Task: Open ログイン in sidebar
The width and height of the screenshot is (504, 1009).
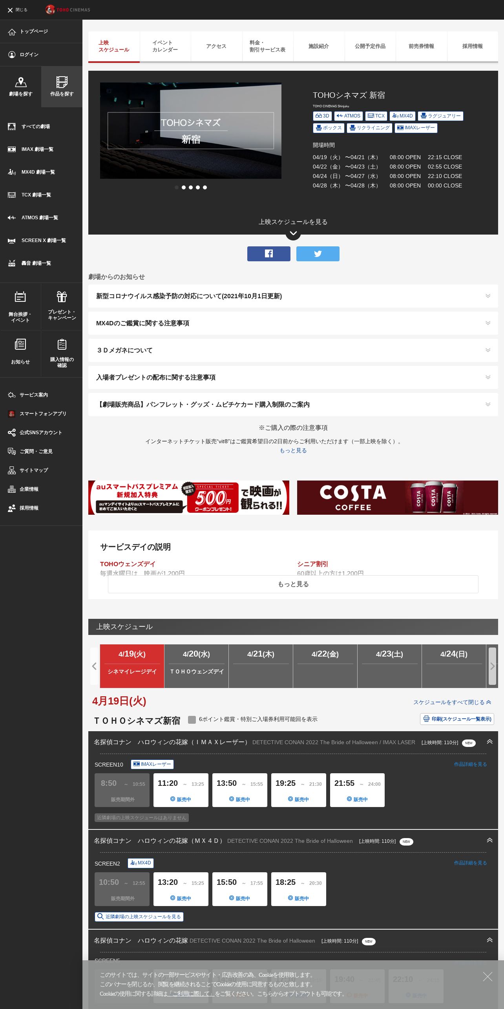Action: (29, 55)
